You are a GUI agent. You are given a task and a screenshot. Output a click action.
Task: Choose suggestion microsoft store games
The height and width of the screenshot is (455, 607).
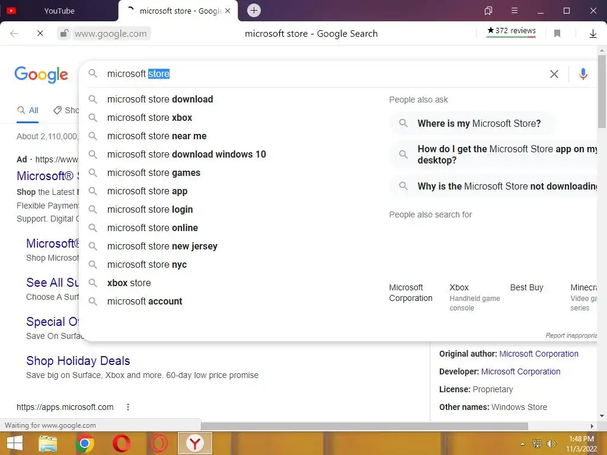[x=154, y=173]
